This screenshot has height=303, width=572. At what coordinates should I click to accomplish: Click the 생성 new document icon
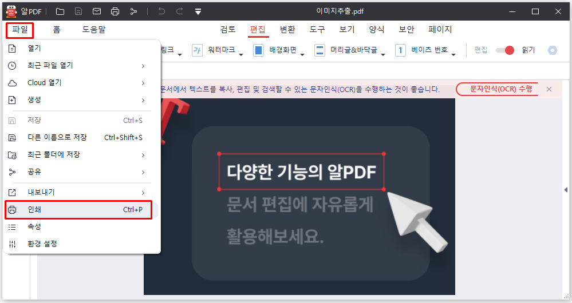tap(12, 100)
